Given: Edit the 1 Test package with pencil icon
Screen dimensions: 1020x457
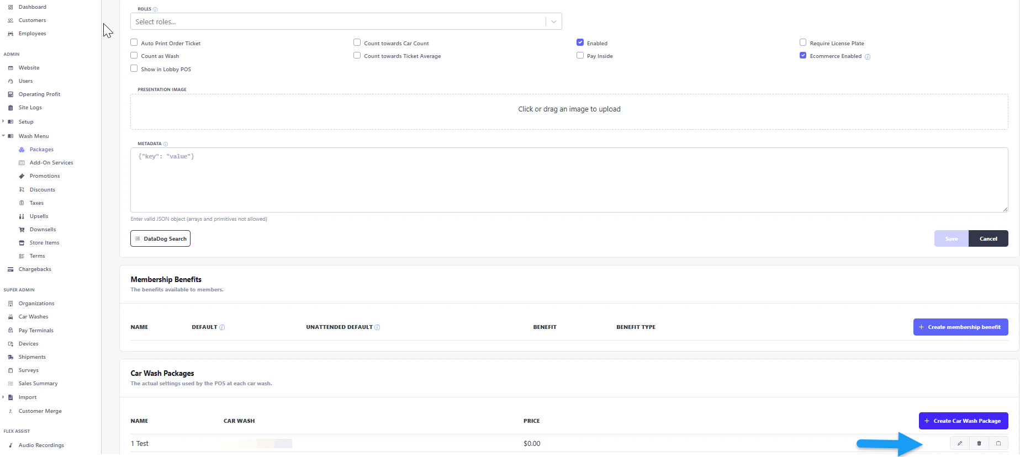Looking at the screenshot, I should pyautogui.click(x=960, y=443).
